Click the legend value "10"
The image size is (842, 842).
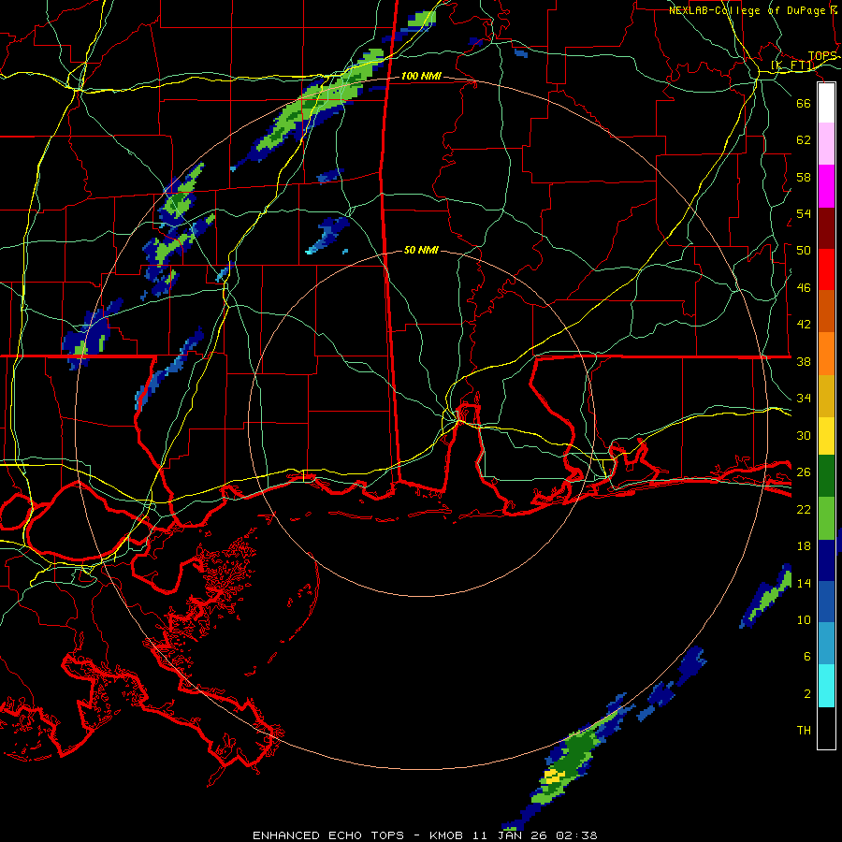click(804, 620)
